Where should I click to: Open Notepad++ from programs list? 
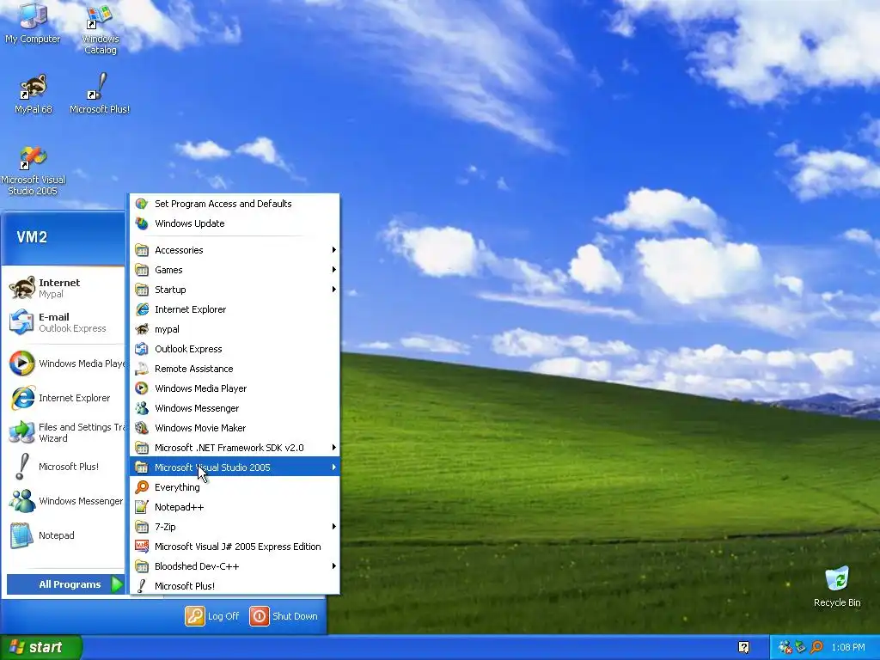235,507
